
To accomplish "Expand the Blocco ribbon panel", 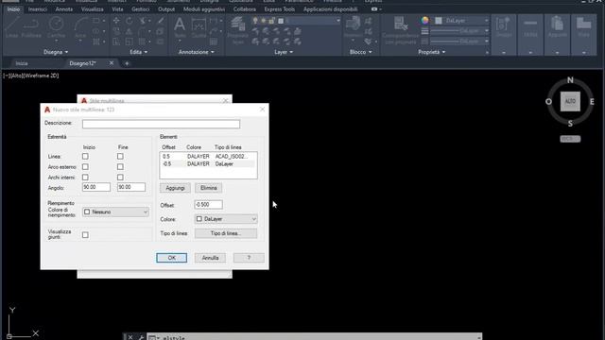I will (360, 52).
